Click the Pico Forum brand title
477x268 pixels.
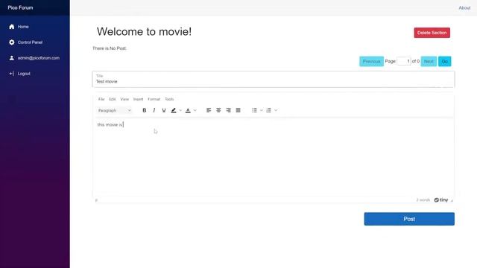click(x=20, y=7)
